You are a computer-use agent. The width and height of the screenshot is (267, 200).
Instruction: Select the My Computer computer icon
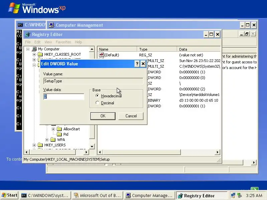click(x=34, y=49)
